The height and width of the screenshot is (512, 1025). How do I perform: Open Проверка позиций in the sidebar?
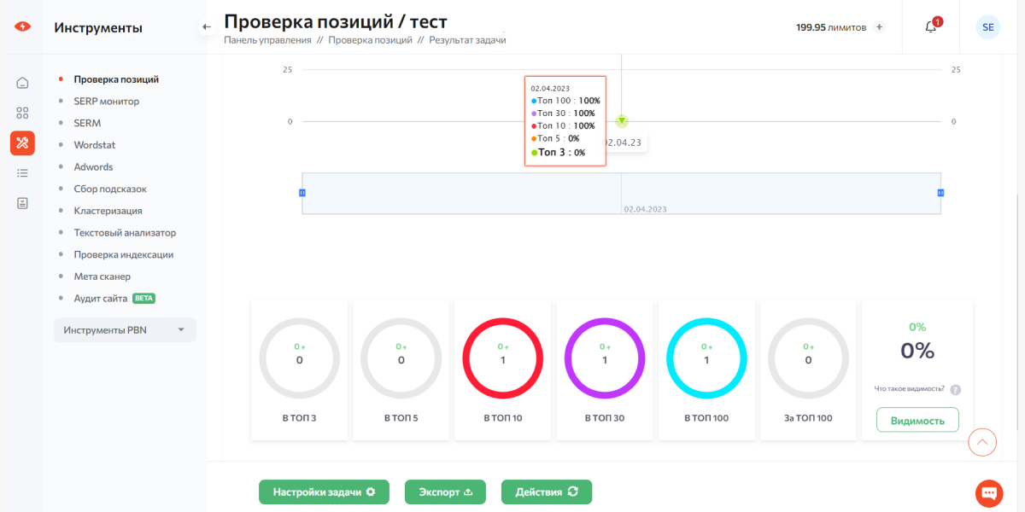(x=116, y=79)
